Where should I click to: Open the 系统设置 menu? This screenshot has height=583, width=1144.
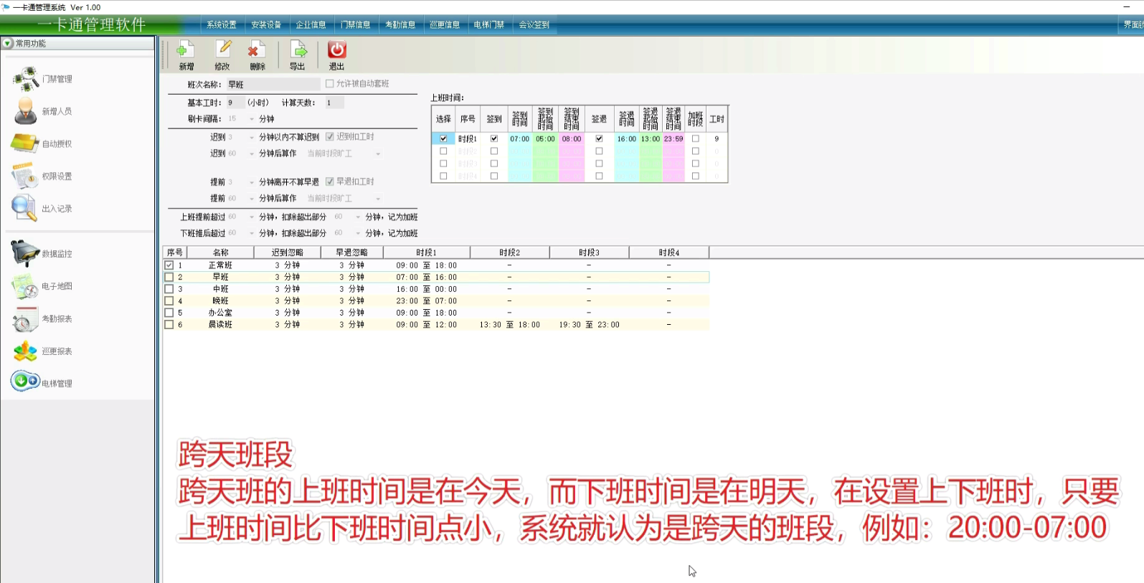coord(221,24)
